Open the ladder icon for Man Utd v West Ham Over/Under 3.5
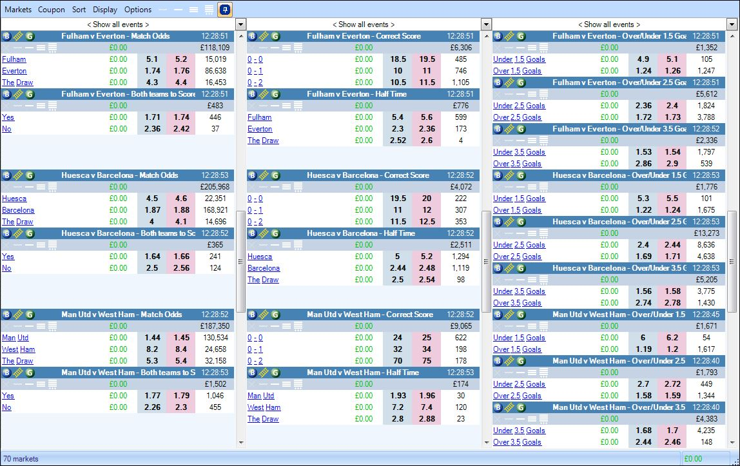The image size is (740, 466). coord(509,407)
